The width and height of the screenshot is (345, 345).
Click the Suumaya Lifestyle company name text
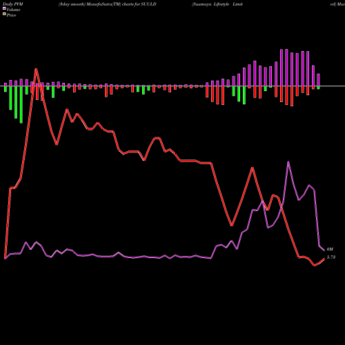tap(217, 4)
